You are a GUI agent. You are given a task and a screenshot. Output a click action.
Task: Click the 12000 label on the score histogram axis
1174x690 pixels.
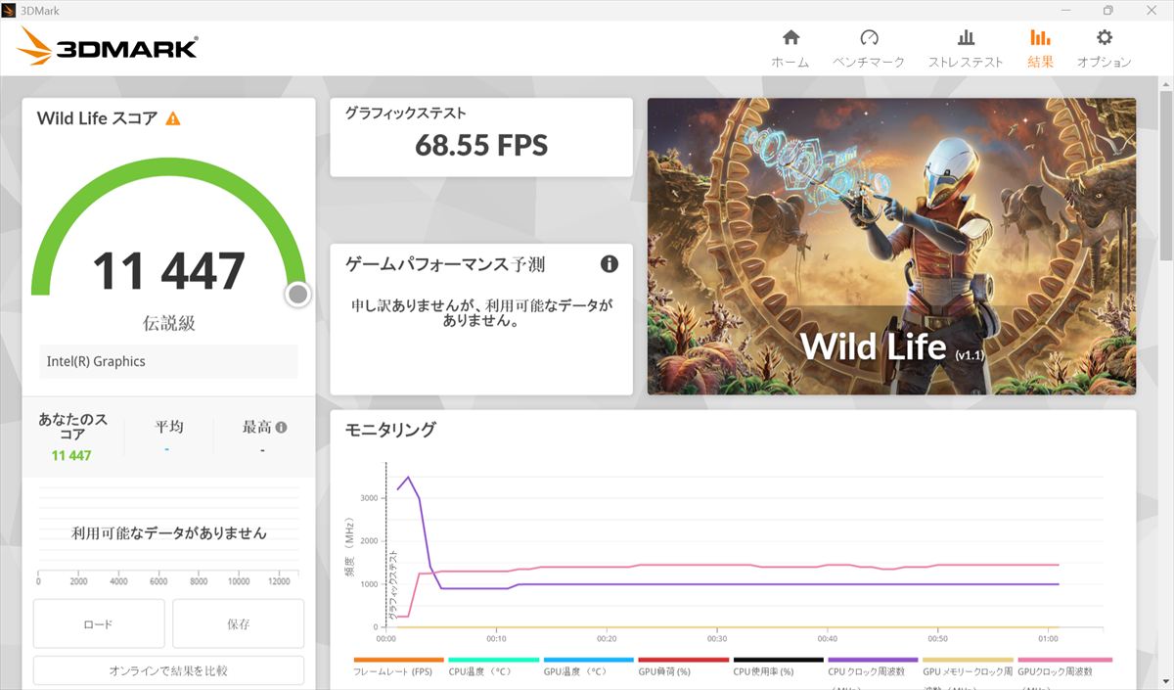pos(279,581)
